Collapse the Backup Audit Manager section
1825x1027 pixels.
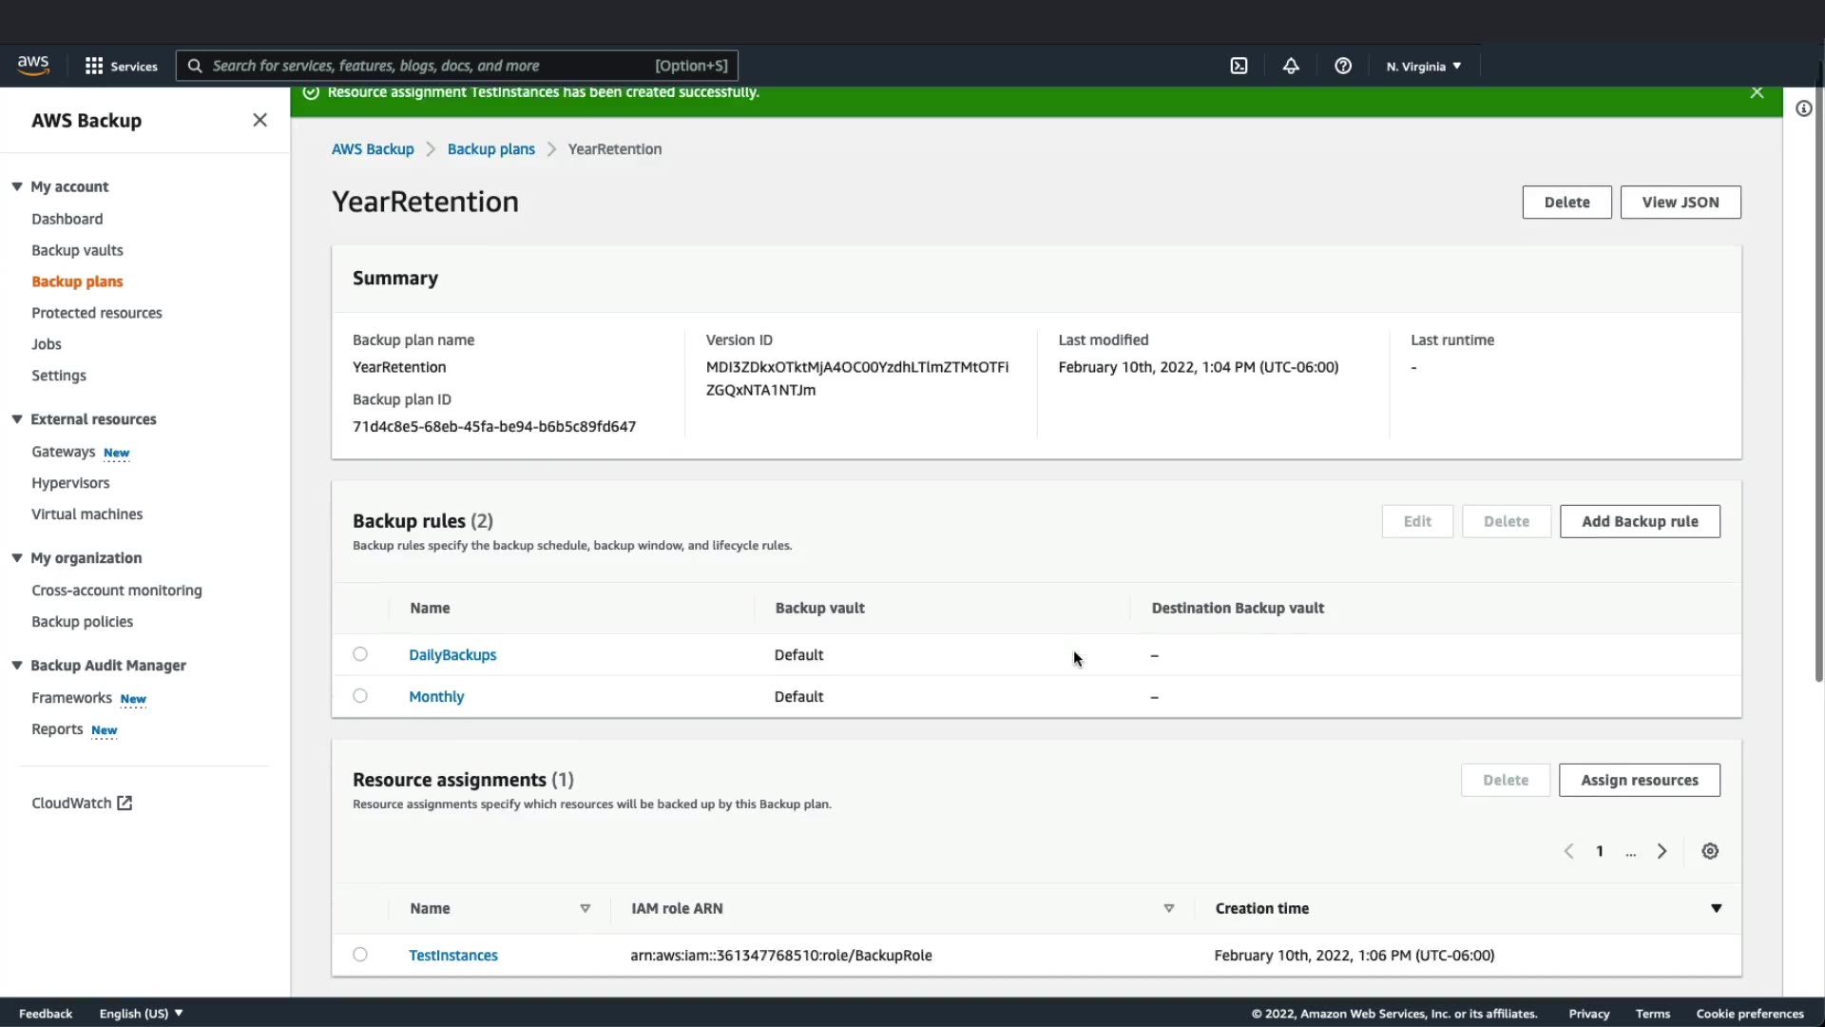[x=17, y=666]
